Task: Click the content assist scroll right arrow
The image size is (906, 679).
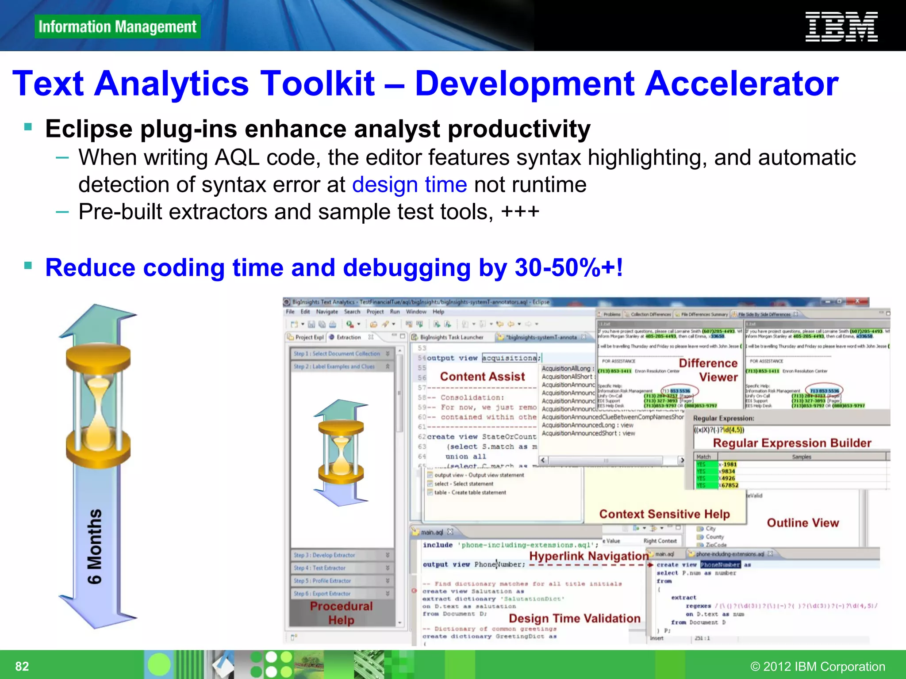Action: [682, 460]
